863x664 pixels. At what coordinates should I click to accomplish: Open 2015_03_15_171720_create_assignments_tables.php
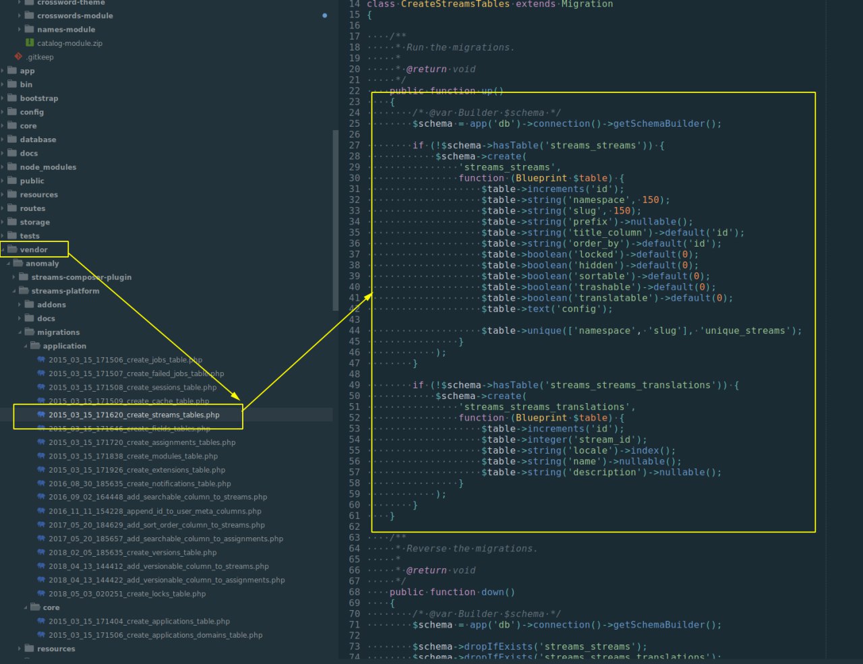click(x=142, y=442)
